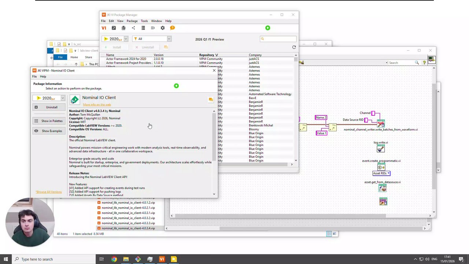The image size is (469, 264).
Task: Click the asset.get_from_datasouce.vi node icon
Action: pyautogui.click(x=383, y=188)
